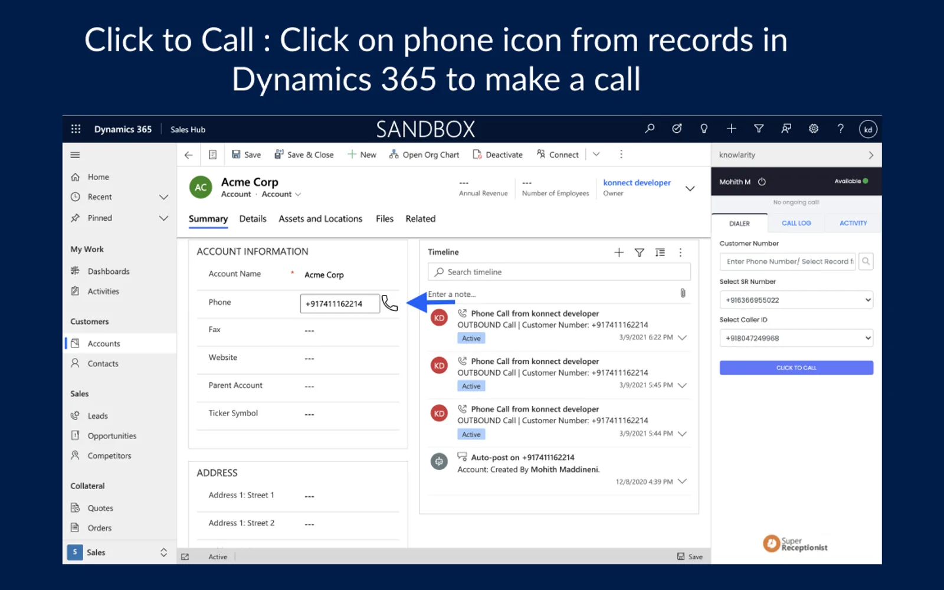Open the lightbulb assistant icon
This screenshot has height=590, width=944.
point(704,129)
